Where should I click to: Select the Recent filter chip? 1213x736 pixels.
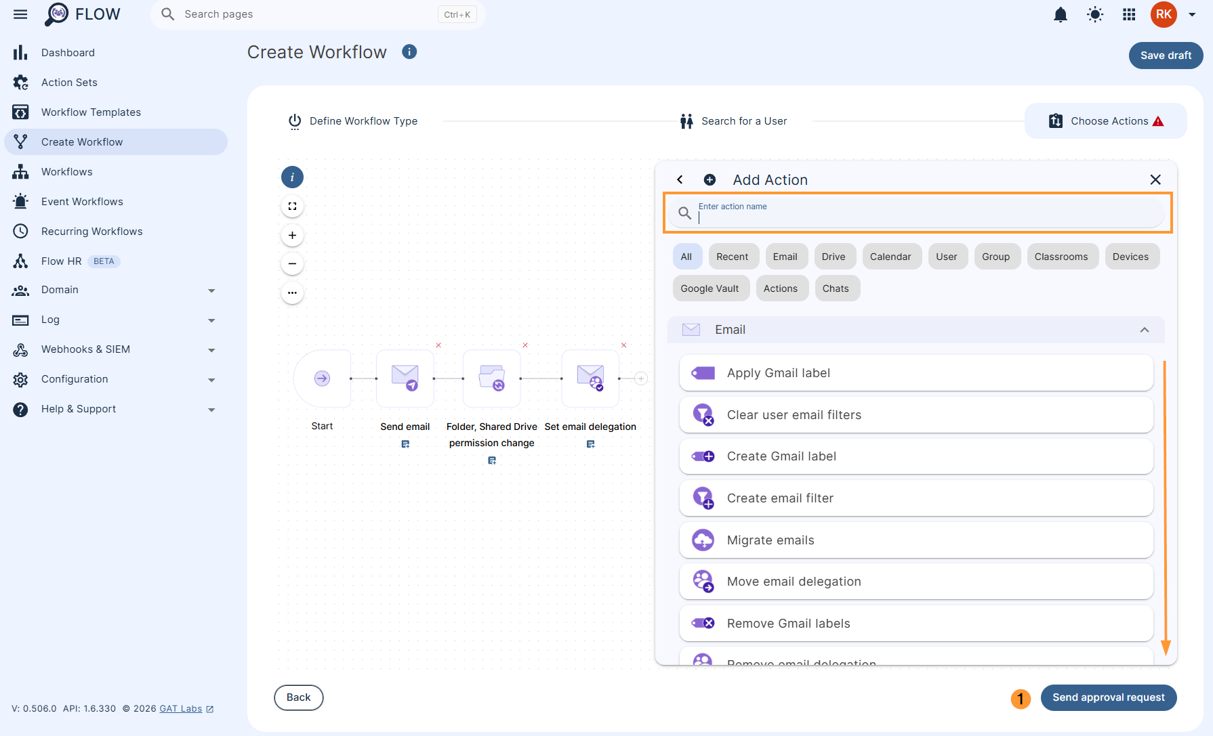(x=733, y=257)
